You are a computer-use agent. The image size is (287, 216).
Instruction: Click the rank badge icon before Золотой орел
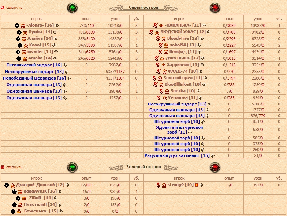(x=160, y=78)
